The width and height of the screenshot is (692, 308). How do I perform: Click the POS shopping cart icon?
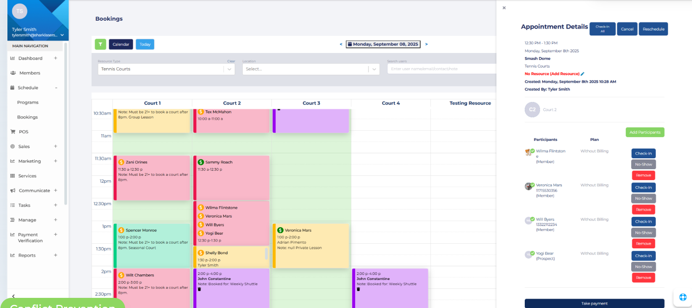pos(13,132)
